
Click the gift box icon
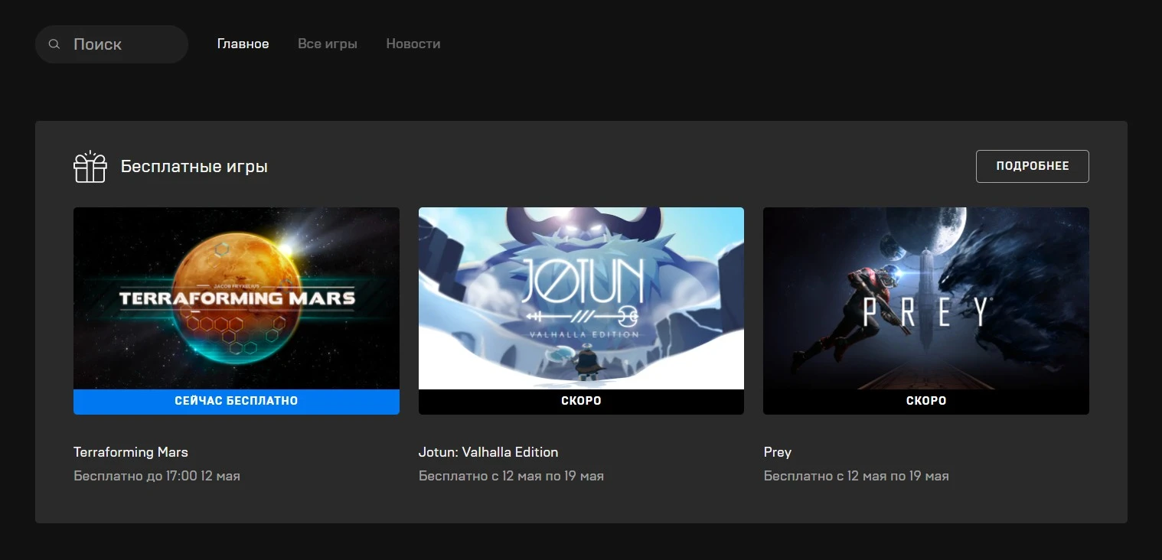coord(90,167)
